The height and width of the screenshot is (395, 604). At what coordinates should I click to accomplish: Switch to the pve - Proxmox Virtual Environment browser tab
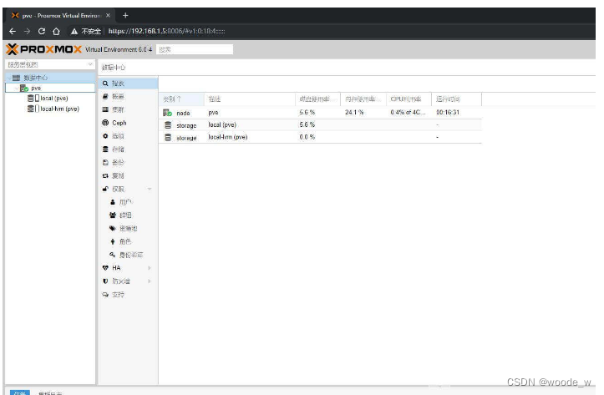coord(60,15)
